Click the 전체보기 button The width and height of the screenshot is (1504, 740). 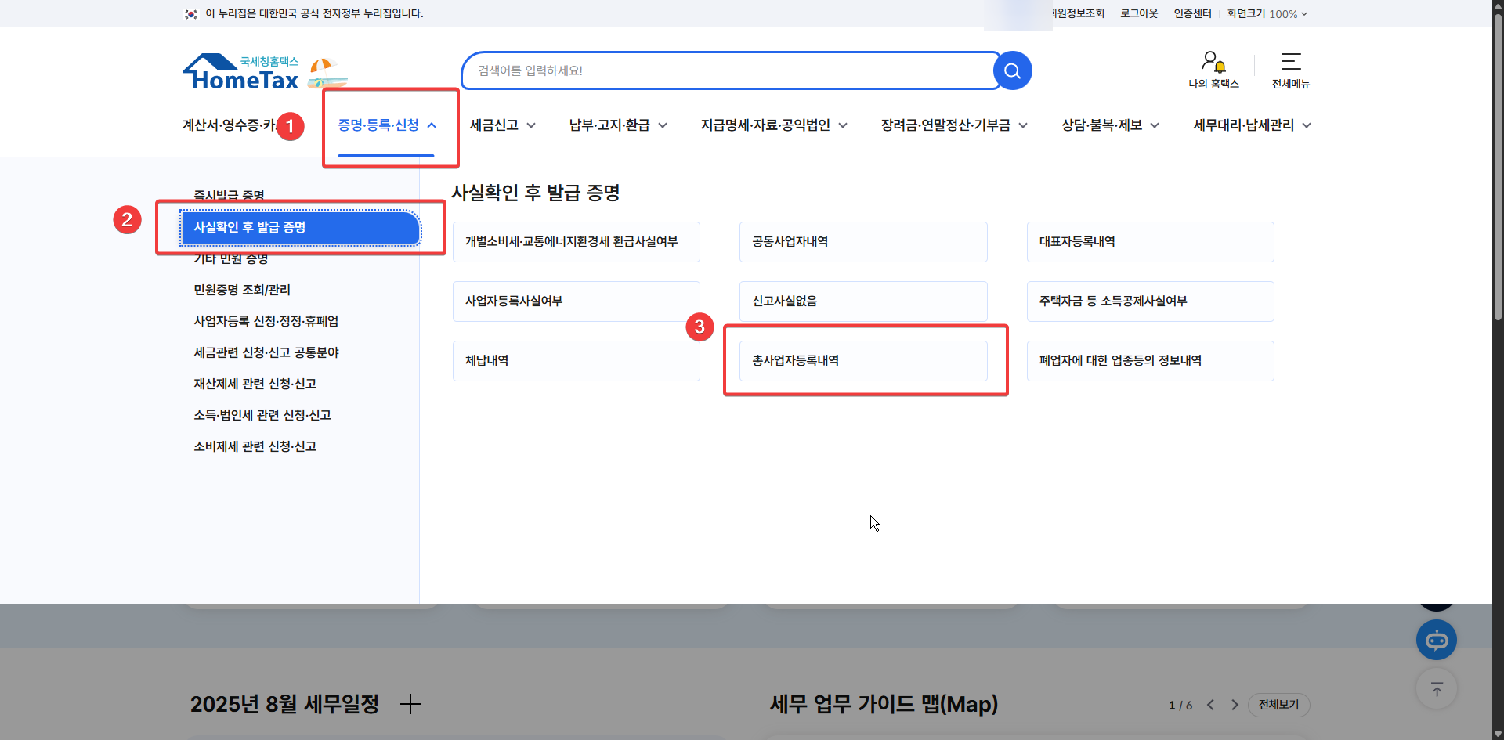1278,705
